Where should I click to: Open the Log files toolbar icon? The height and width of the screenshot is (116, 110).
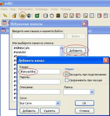pos(92,16)
